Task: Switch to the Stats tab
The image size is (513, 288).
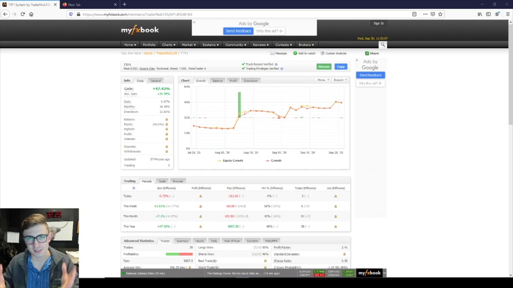Action: pyautogui.click(x=140, y=81)
